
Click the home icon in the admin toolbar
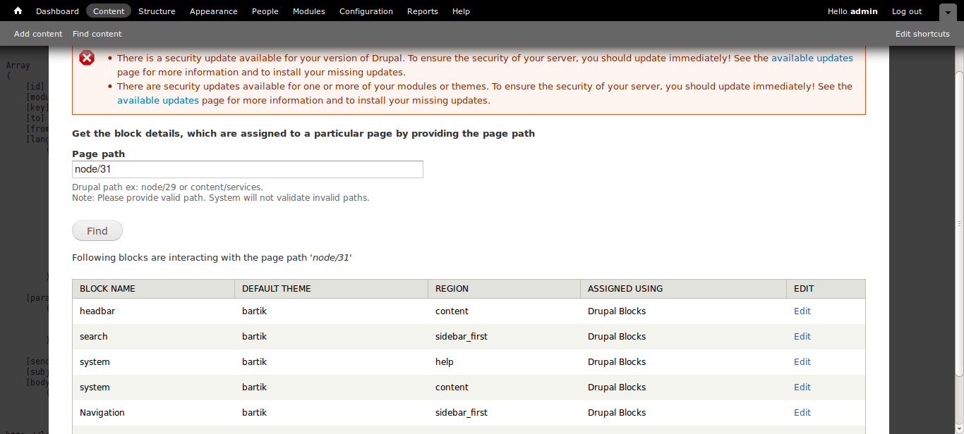click(17, 11)
